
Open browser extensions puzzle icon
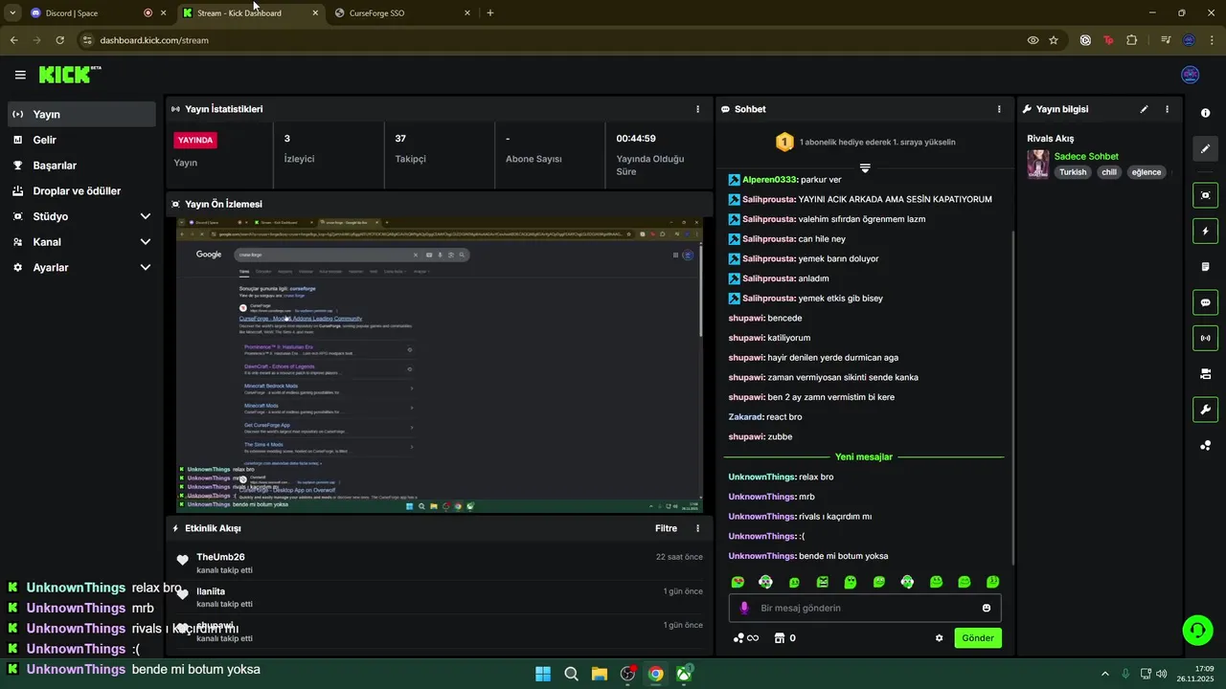pos(1132,40)
